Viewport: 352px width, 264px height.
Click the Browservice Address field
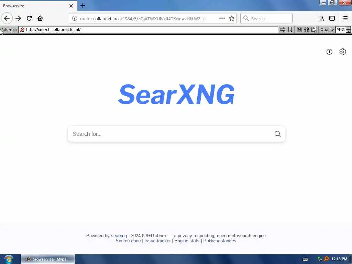[x=148, y=30]
